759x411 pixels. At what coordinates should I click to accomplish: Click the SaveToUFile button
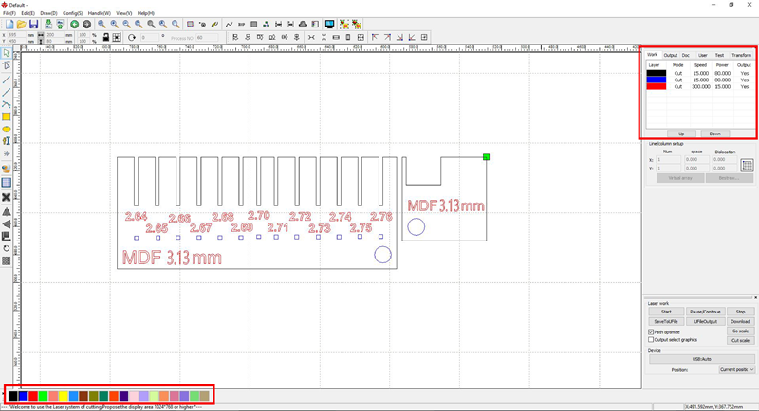tap(666, 321)
